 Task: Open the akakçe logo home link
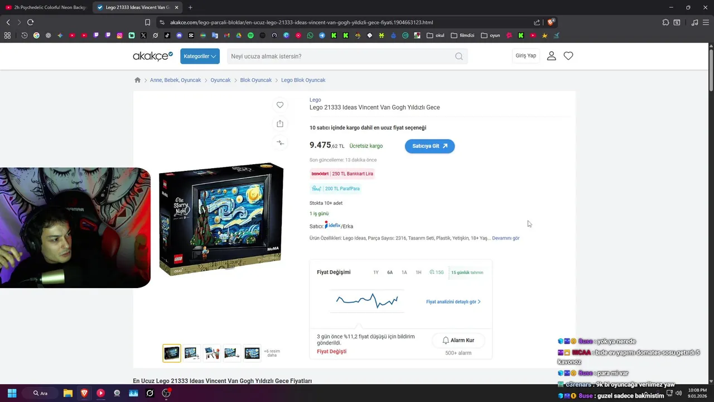153,56
